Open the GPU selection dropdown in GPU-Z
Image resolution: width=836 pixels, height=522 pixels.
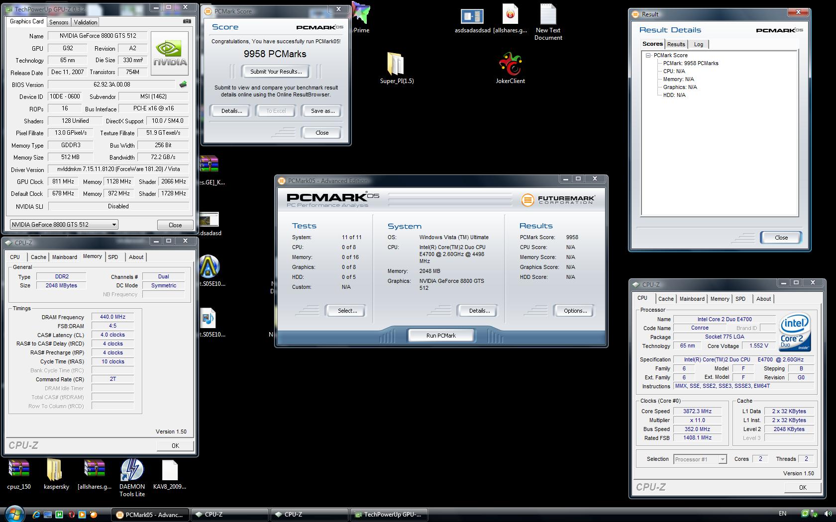(64, 224)
